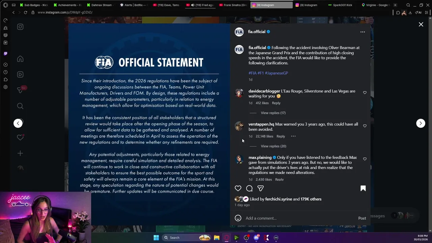Open Messages with the 9+ badge in the sidebar

(x=20, y=90)
